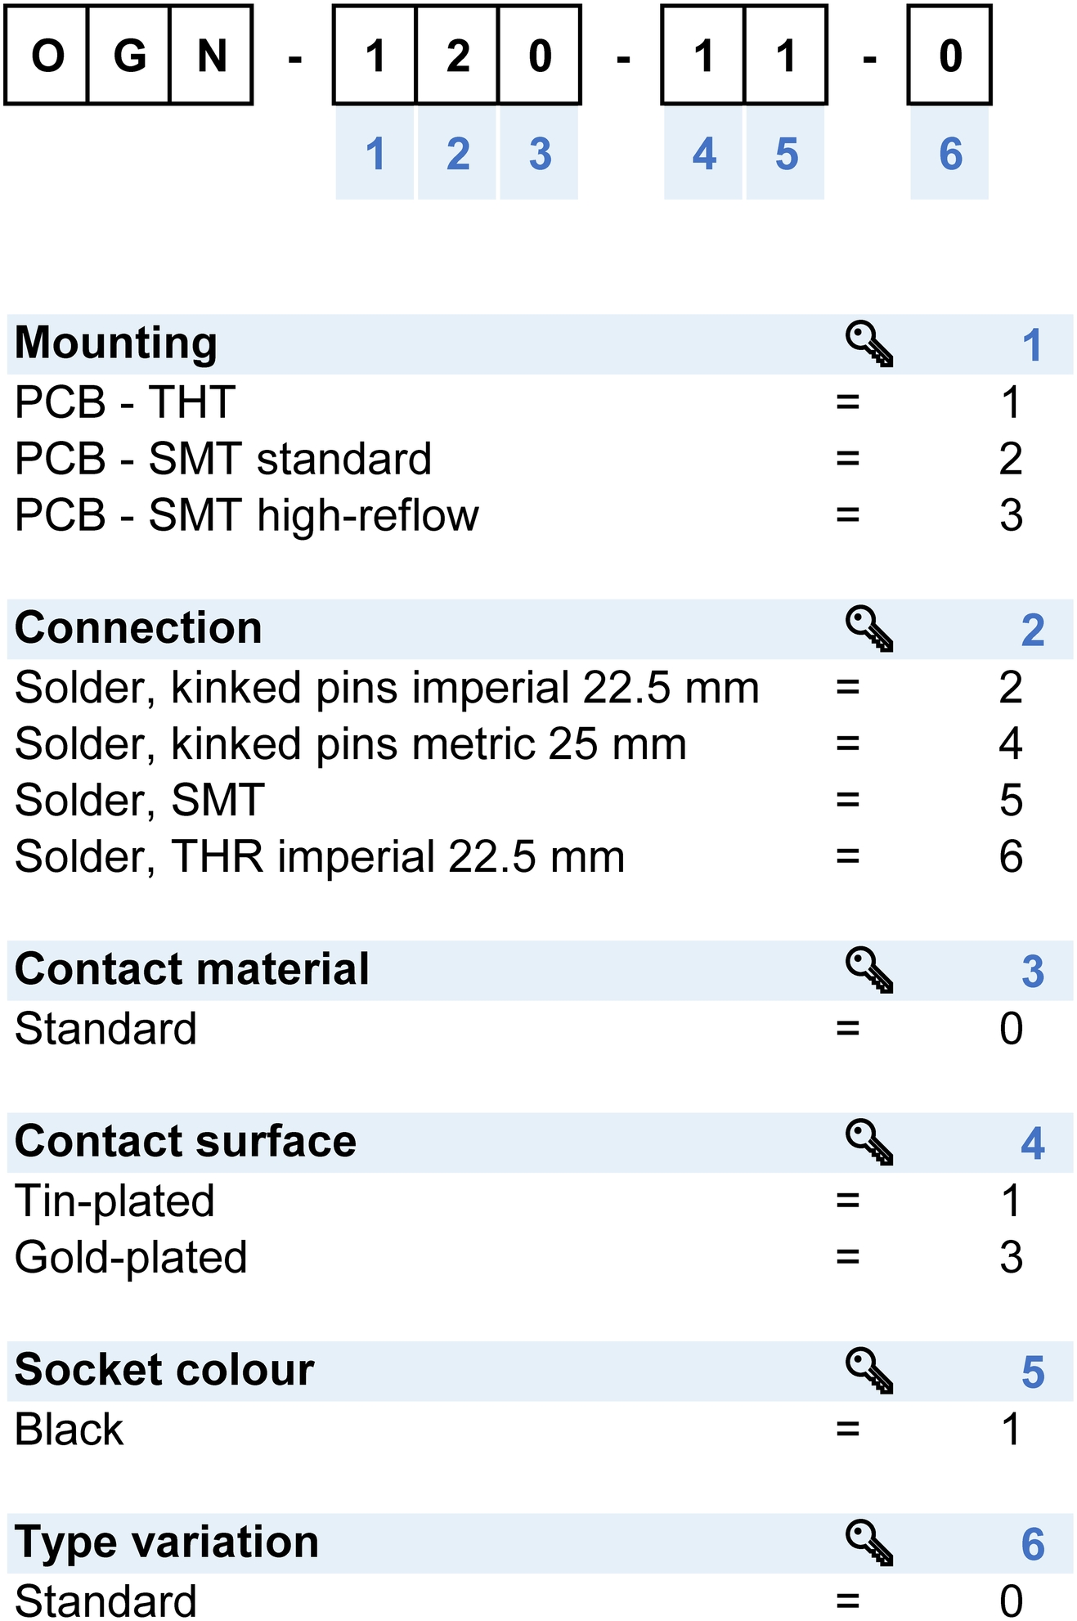Click the key icon beside Contact surface
This screenshot has height=1621, width=1077.
868,1143
